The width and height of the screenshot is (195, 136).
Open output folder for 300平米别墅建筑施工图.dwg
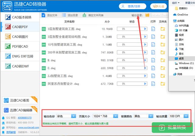[x=163, y=52]
